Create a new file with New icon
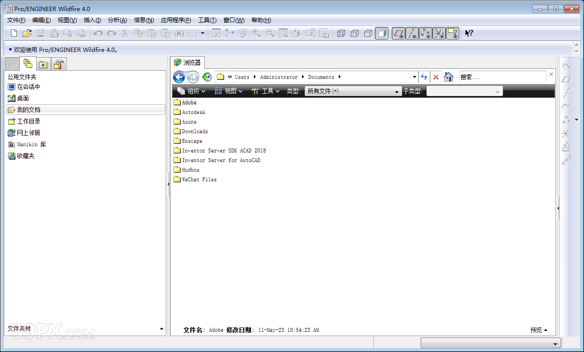 click(x=13, y=33)
